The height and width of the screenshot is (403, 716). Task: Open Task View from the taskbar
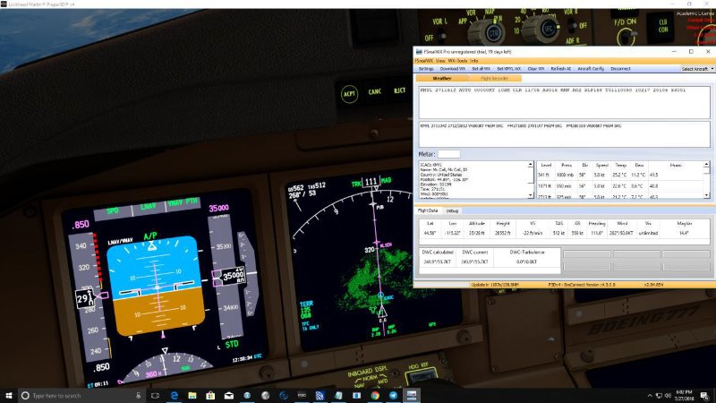pos(155,396)
